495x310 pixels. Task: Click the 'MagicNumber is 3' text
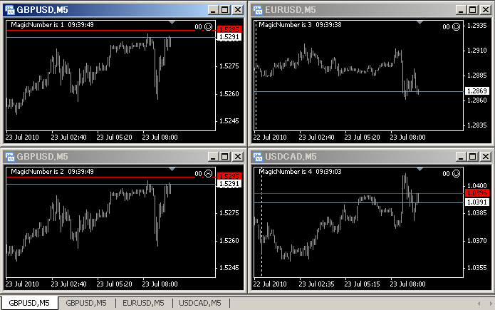point(285,25)
